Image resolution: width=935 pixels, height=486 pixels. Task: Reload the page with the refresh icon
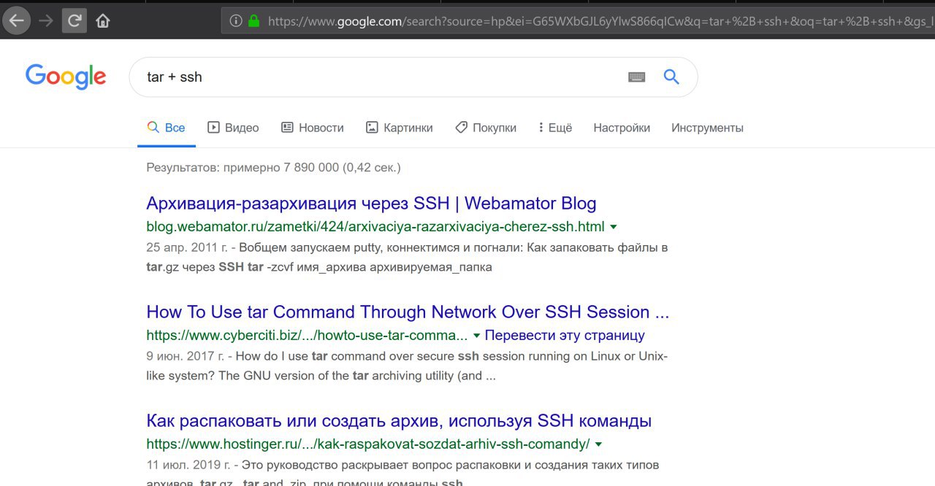pyautogui.click(x=75, y=20)
